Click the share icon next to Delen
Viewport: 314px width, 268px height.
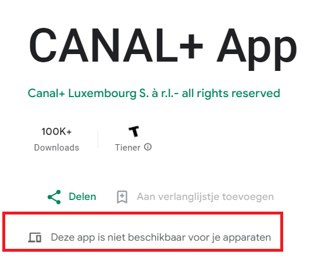(54, 197)
